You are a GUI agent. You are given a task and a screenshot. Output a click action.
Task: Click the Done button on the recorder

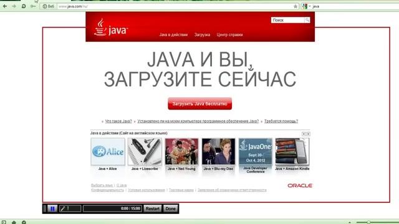170,208
